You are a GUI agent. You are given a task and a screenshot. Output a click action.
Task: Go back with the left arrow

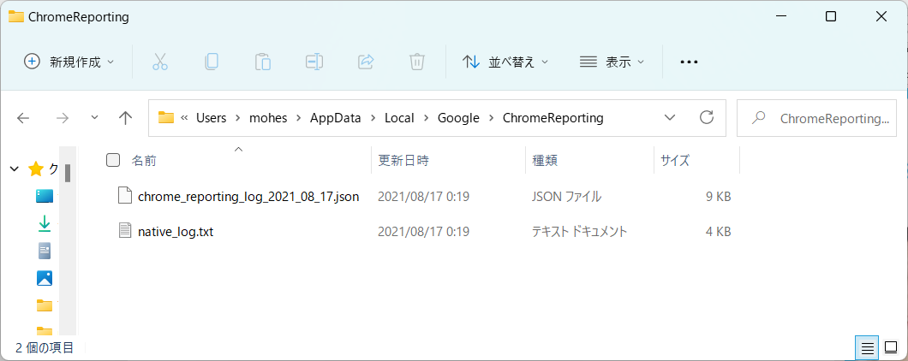pos(23,118)
